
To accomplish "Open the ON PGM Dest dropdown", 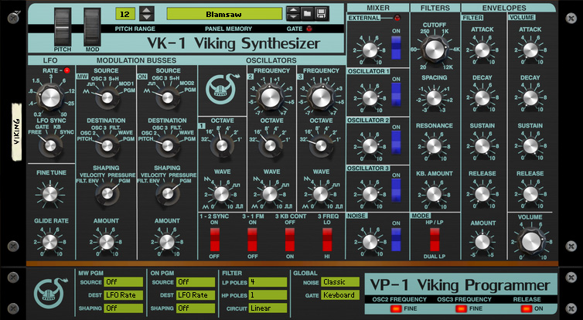I will click(x=196, y=295).
